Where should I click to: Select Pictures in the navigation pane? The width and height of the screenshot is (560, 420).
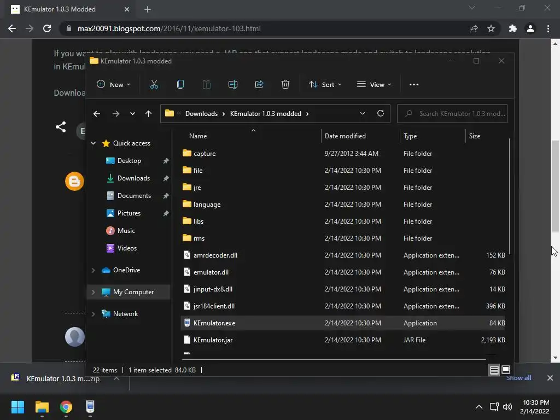coord(129,213)
